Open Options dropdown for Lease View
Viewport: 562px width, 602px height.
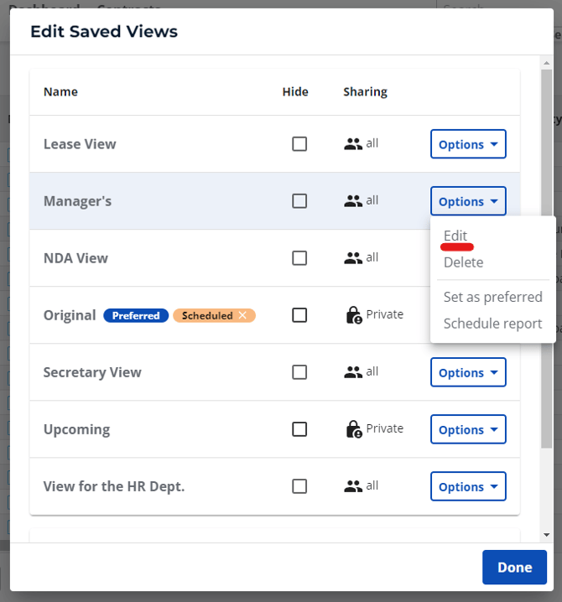pos(468,144)
